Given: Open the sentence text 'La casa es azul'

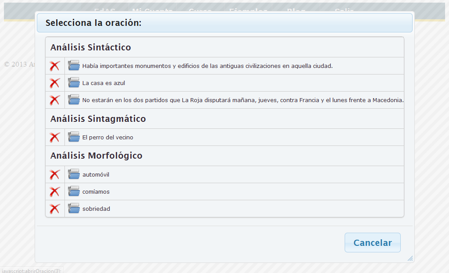Looking at the screenshot, I should coord(103,83).
